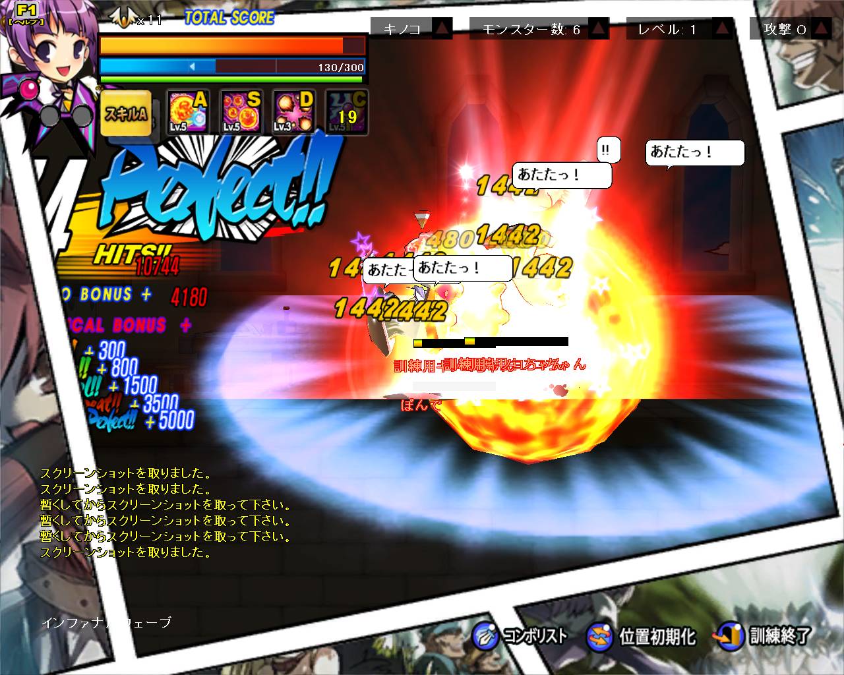Click the x11 stone count

pos(149,20)
